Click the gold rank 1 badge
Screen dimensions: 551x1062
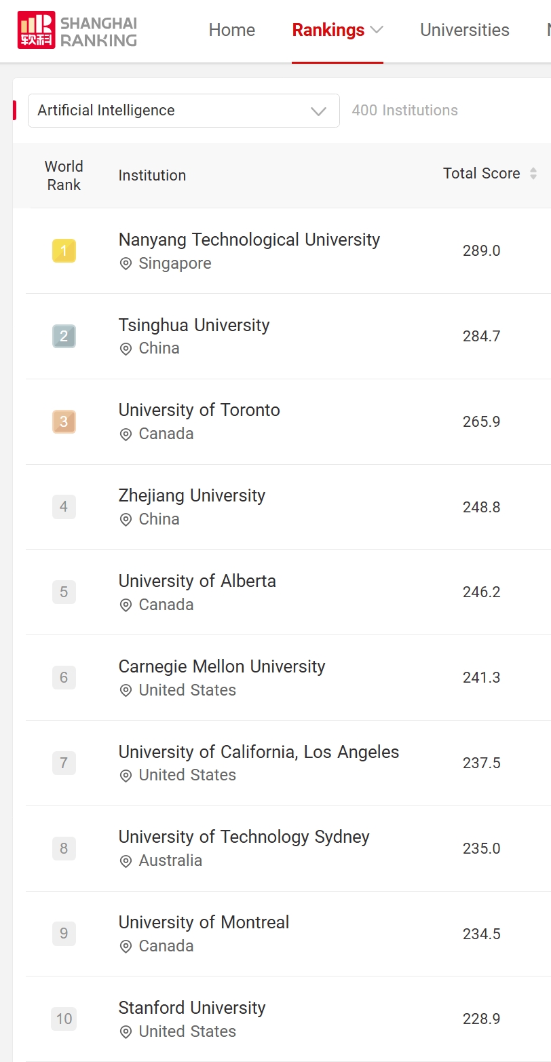64,251
